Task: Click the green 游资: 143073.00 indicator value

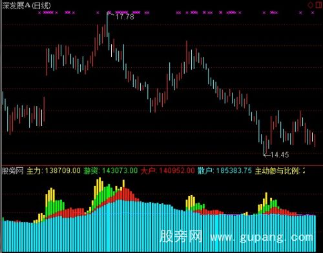Action: tap(110, 171)
